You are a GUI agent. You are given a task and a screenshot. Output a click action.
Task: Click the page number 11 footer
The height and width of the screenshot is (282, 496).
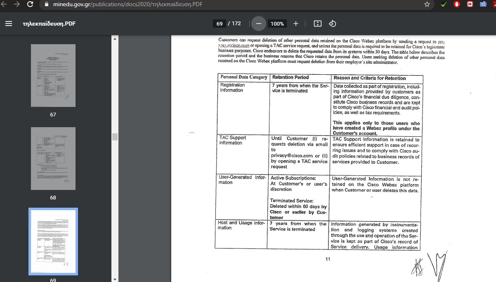(x=328, y=259)
